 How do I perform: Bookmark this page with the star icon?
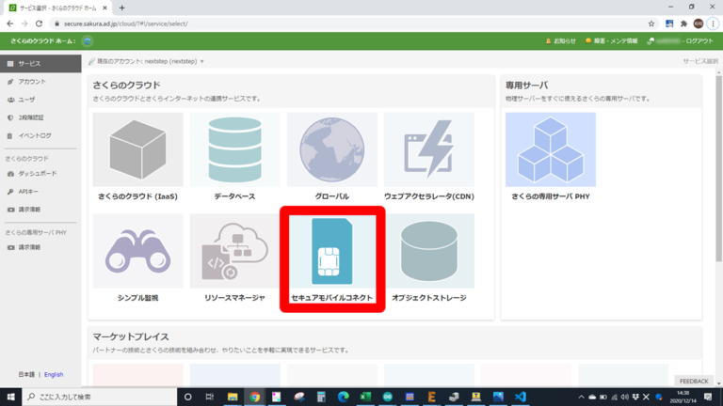pyautogui.click(x=651, y=23)
